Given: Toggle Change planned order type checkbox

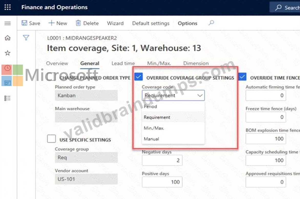Looking at the screenshot, I should tap(51, 77).
